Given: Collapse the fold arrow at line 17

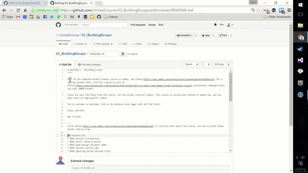Looking at the screenshot, I should [64, 136].
